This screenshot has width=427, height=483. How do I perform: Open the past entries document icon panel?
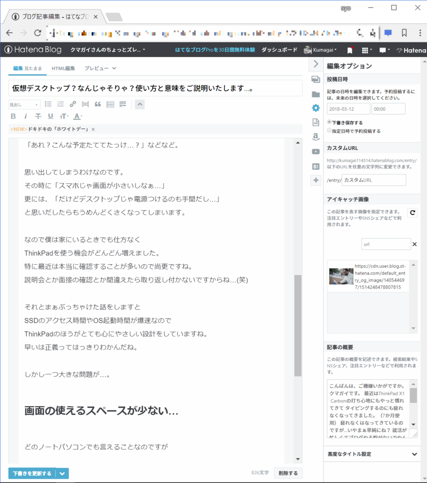(x=316, y=122)
